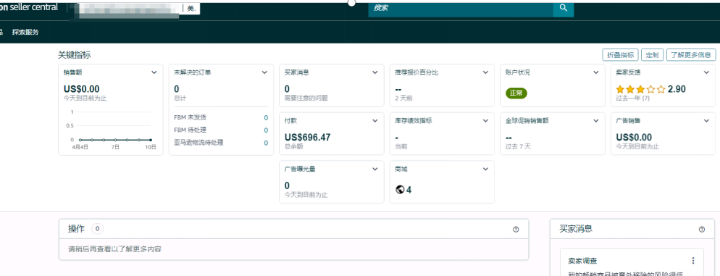The height and width of the screenshot is (276, 720).
Task: Open the three-dot menu on 卖家调查
Action: (x=693, y=260)
